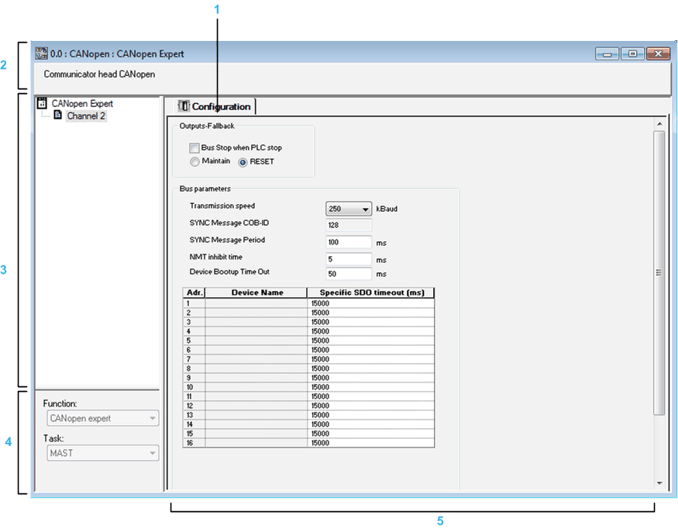Click SDO timeout cell for address 5

click(x=371, y=341)
